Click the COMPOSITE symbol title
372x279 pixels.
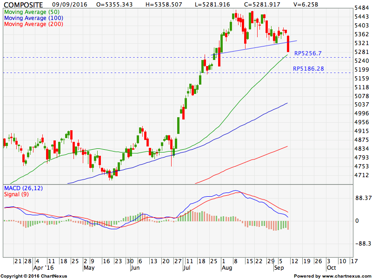[24, 5]
